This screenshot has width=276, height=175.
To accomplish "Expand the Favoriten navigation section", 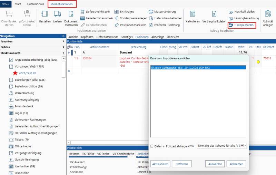I will pyautogui.click(x=63, y=41).
